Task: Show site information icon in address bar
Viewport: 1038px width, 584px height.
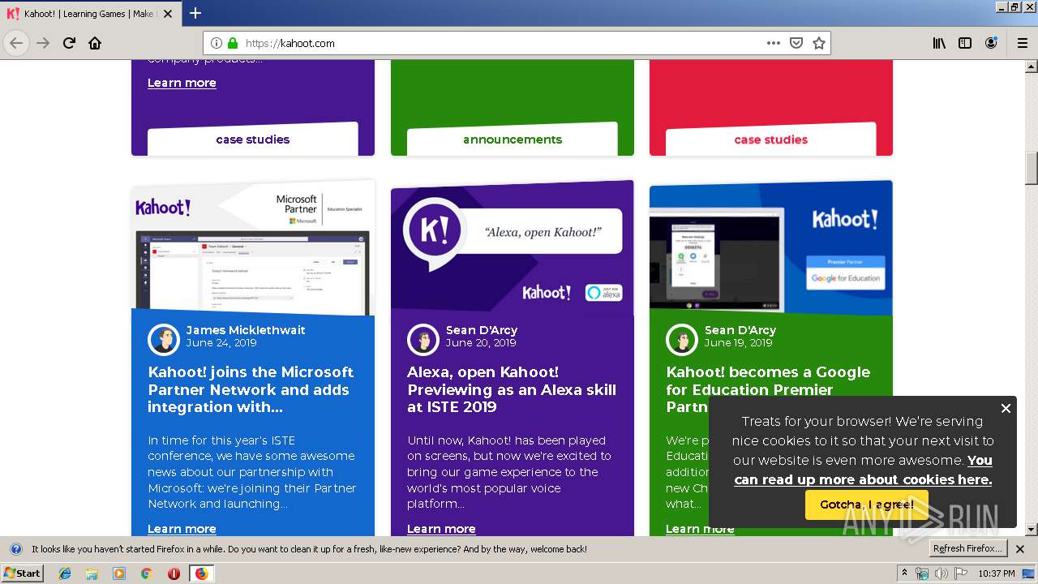Action: coord(217,43)
